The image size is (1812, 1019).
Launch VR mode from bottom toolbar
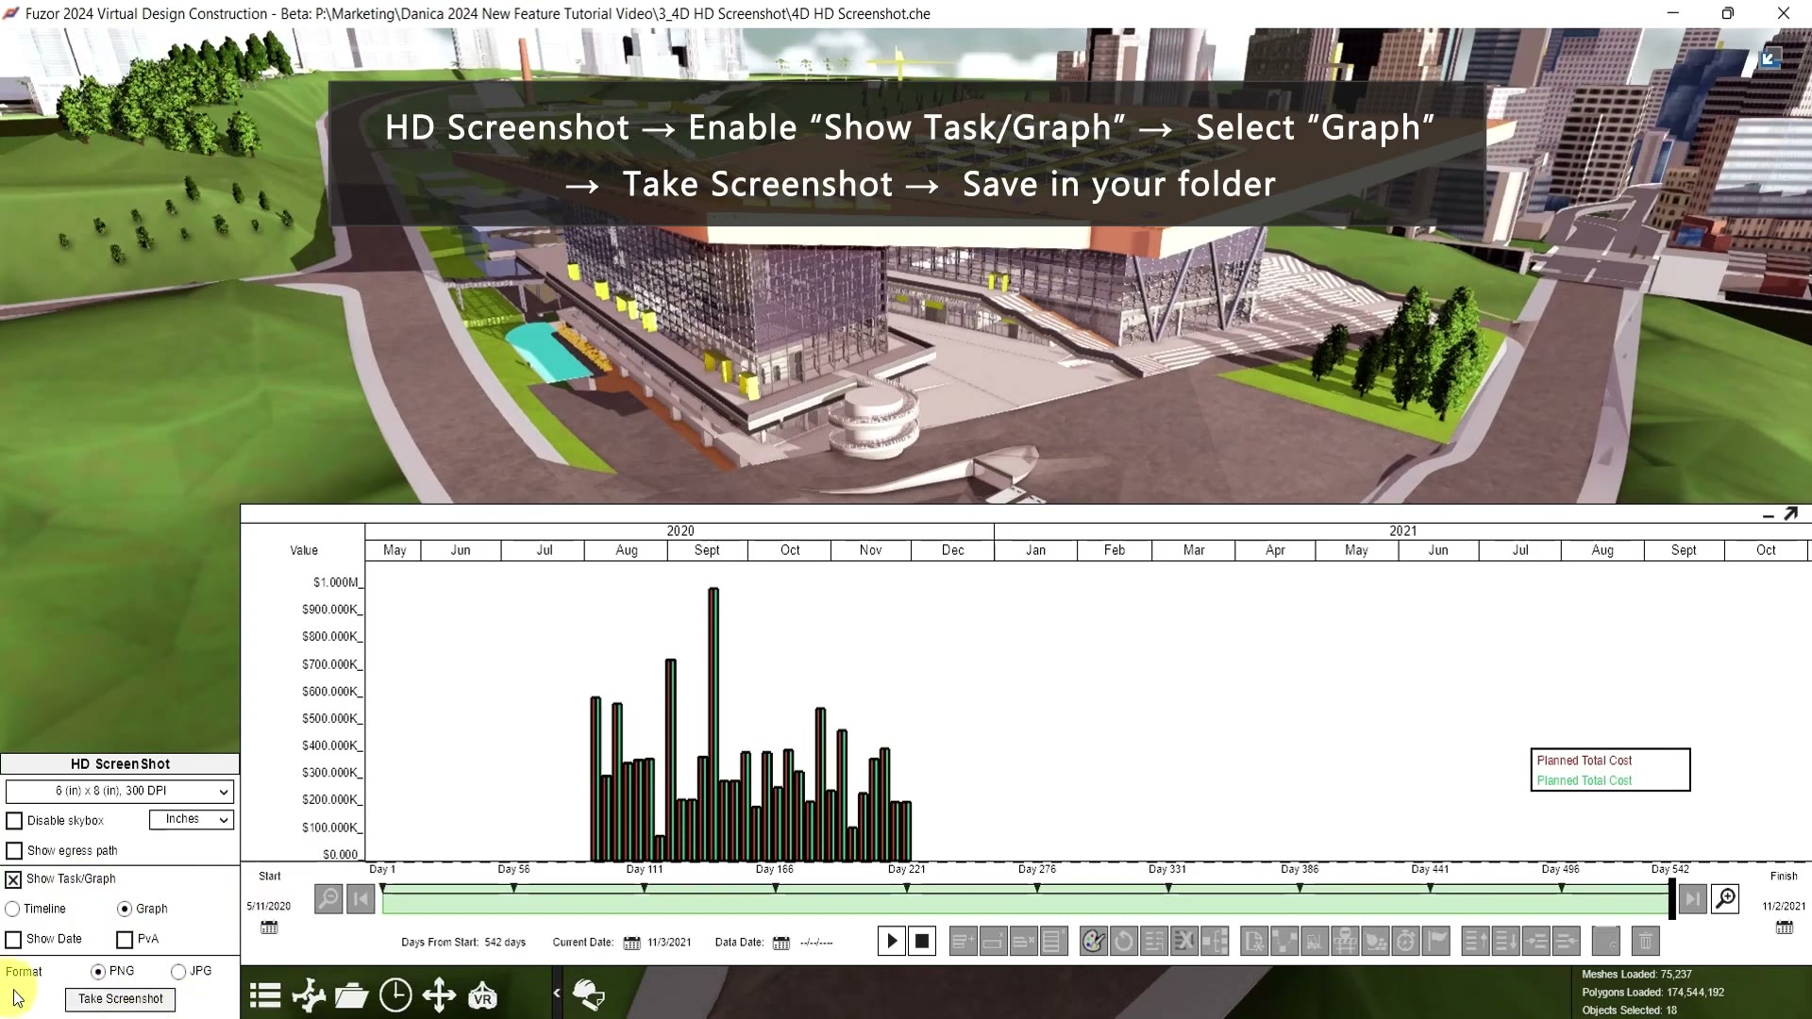(482, 995)
